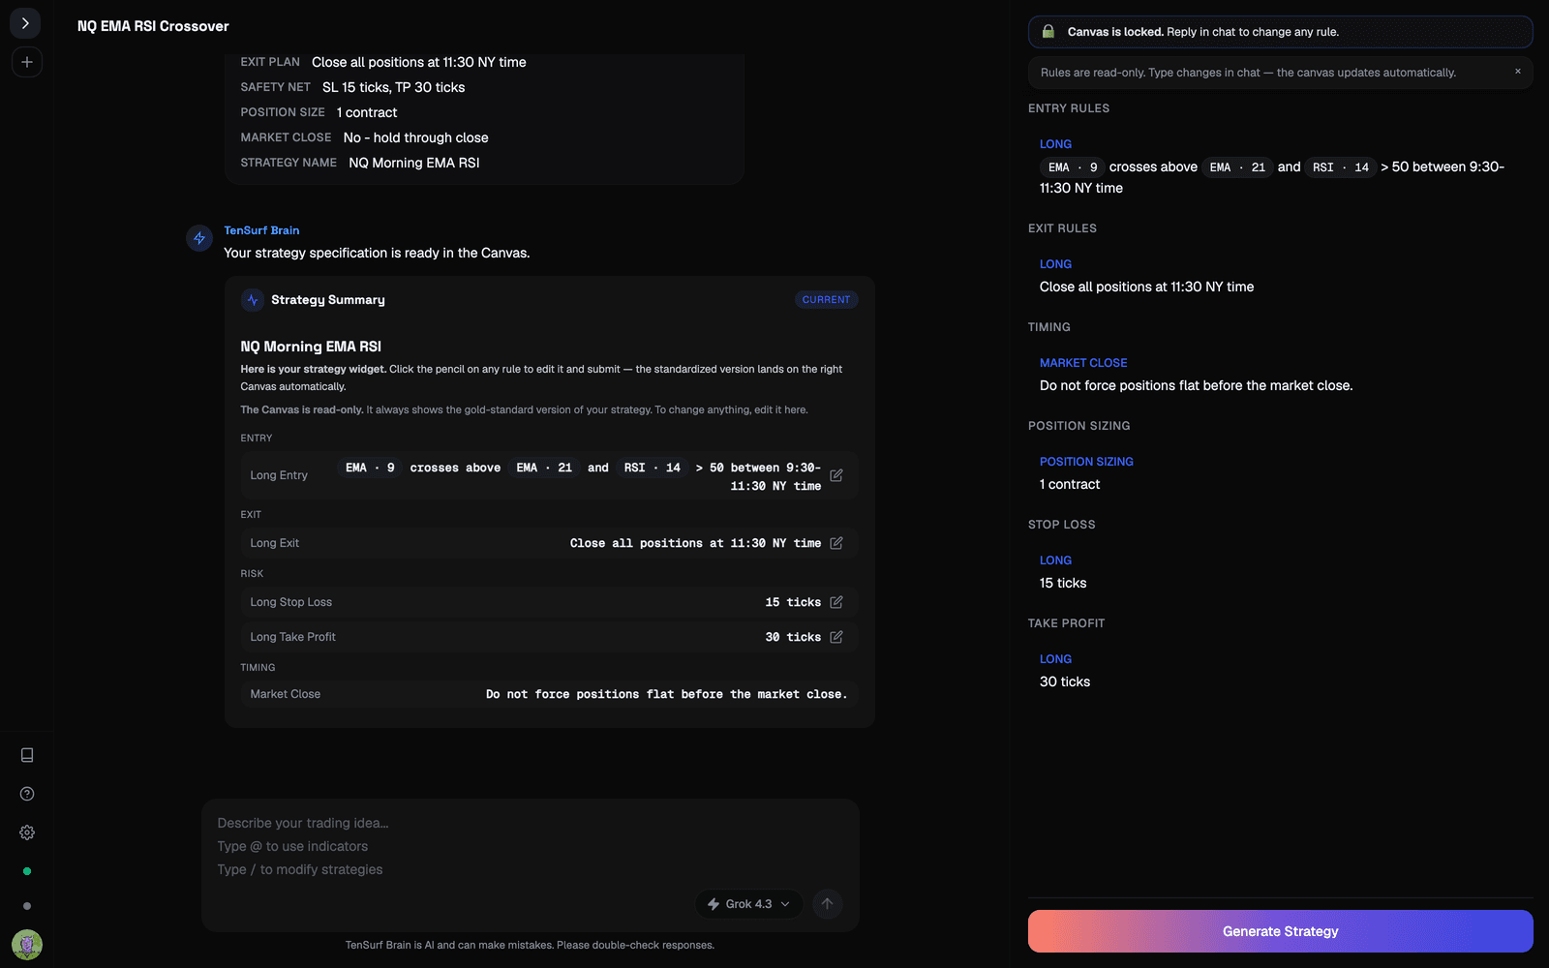Screen dimensions: 1549x968
Task: Click canvas EMA 9 chip under Entry Rules
Action: pyautogui.click(x=1073, y=167)
